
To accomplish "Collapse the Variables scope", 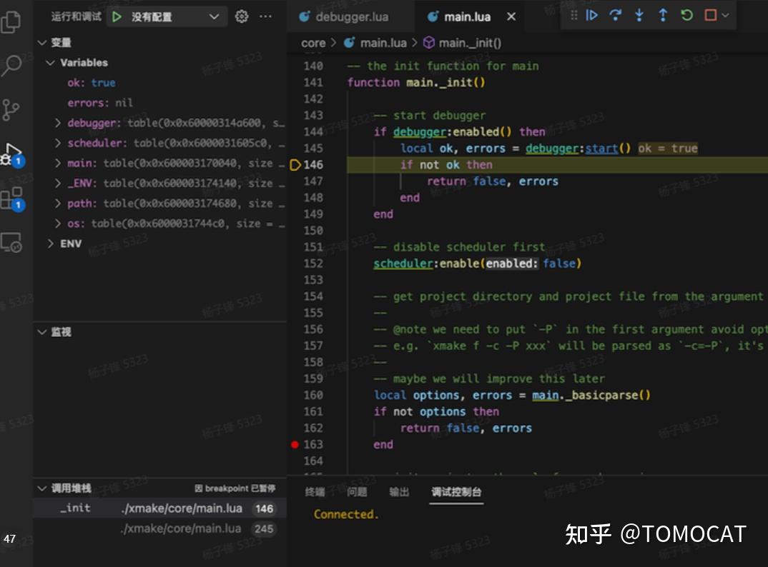I will point(50,63).
